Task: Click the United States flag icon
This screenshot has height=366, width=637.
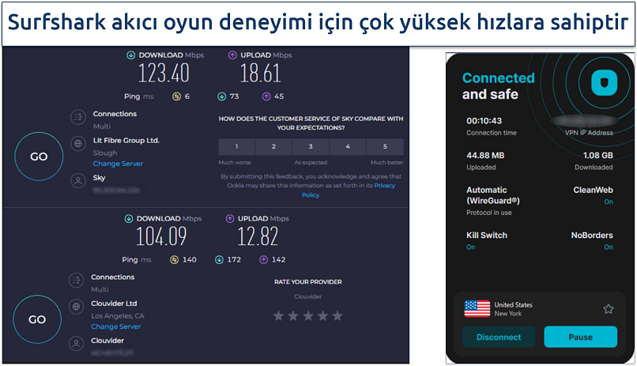Action: click(477, 309)
